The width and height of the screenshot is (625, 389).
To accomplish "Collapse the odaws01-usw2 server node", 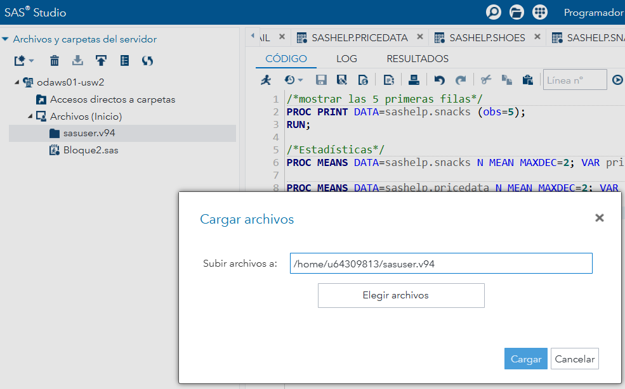I will coord(17,82).
